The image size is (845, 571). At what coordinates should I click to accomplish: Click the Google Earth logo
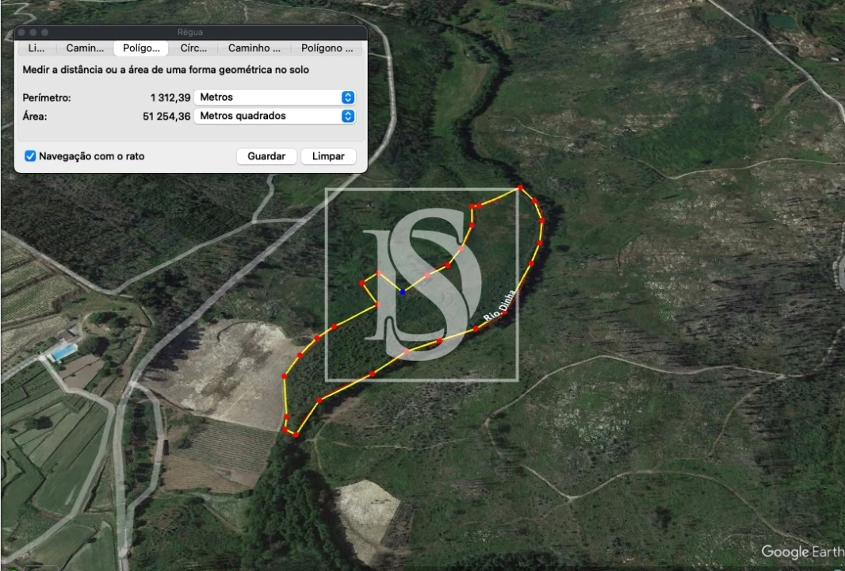pos(801,552)
